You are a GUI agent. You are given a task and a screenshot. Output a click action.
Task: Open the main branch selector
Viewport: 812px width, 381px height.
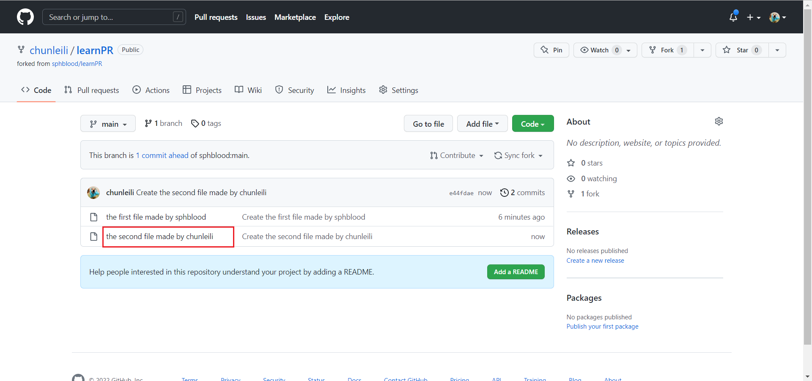(x=108, y=123)
